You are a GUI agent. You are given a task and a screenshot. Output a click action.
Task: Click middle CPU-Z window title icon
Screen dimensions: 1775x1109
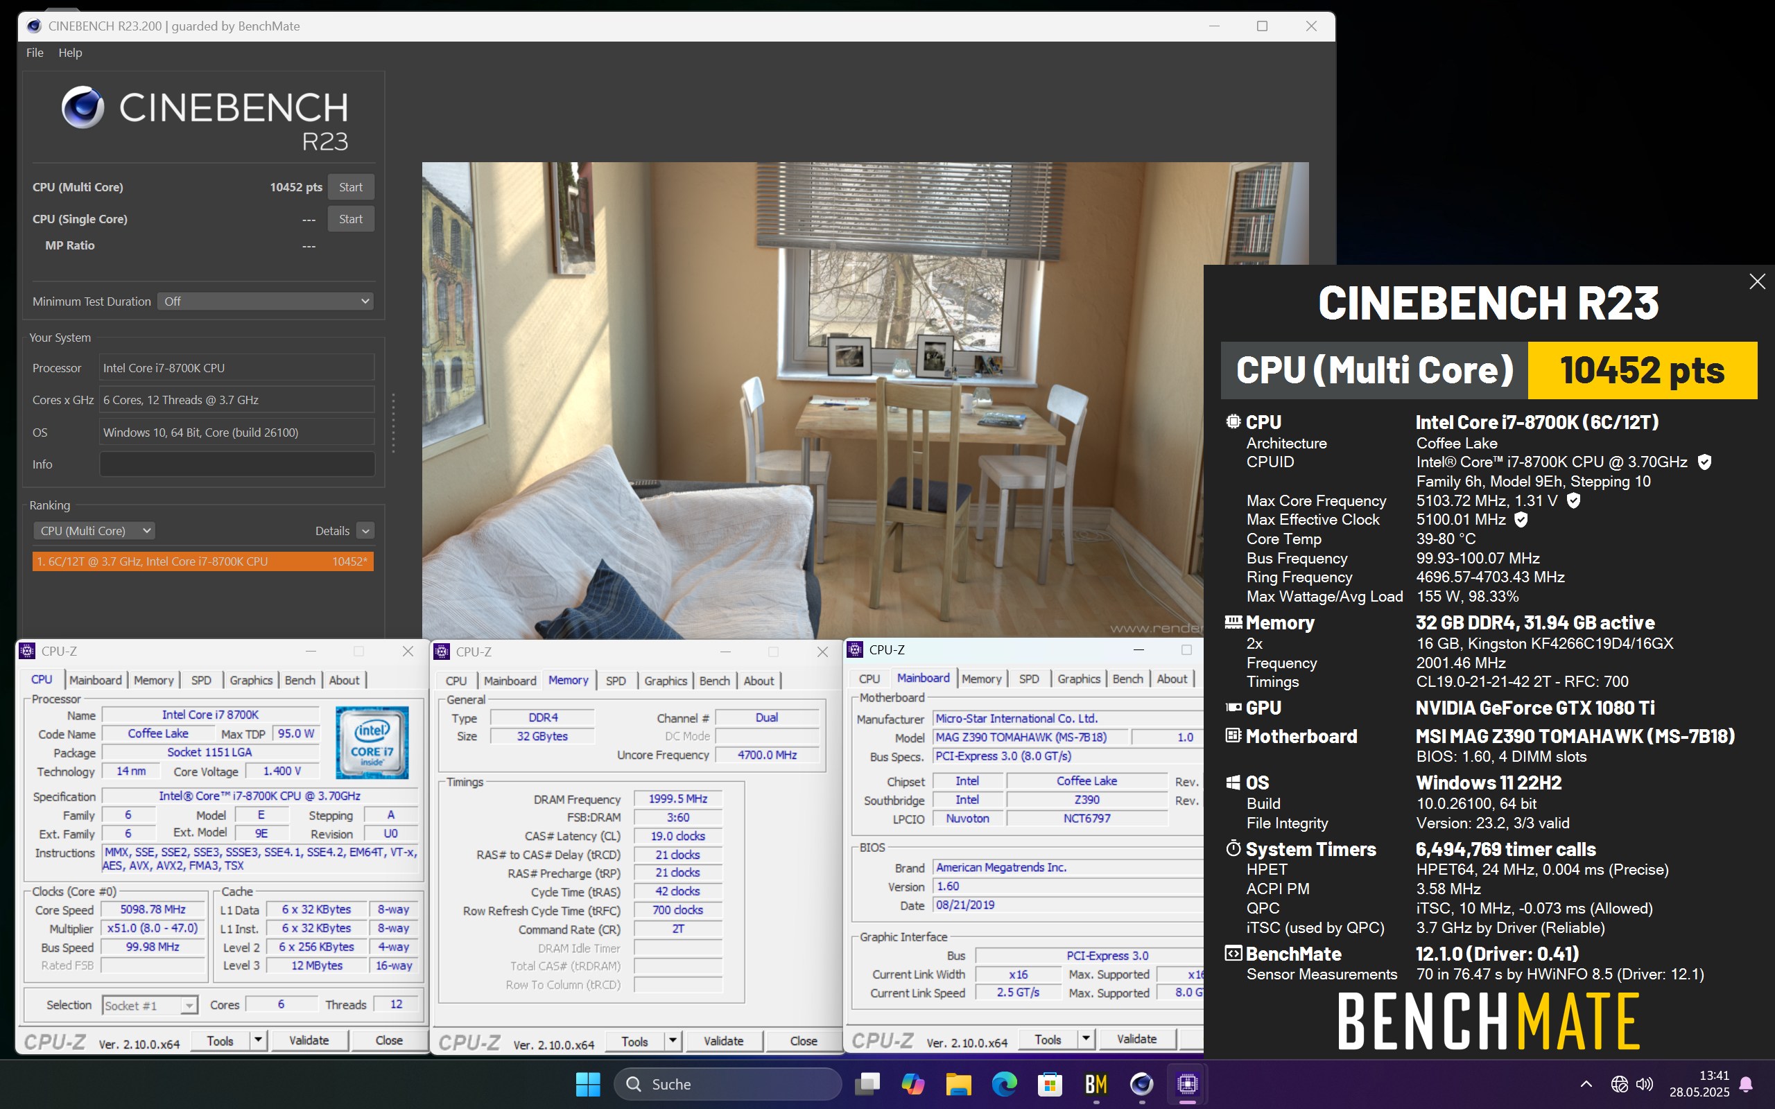442,652
